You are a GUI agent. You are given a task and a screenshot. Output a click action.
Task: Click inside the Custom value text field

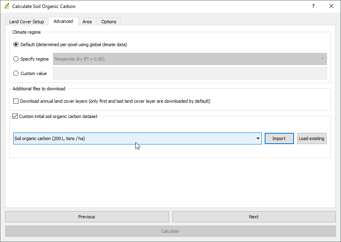tap(189, 73)
